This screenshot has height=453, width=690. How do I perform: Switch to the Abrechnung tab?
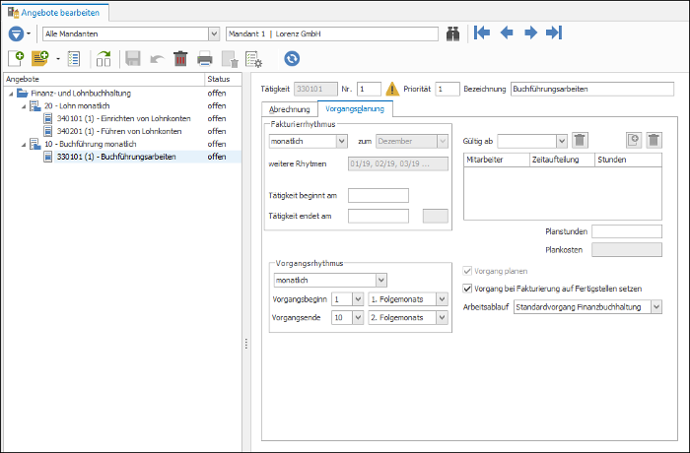tap(290, 109)
